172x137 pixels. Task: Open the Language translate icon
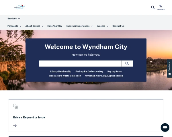click(161, 7)
